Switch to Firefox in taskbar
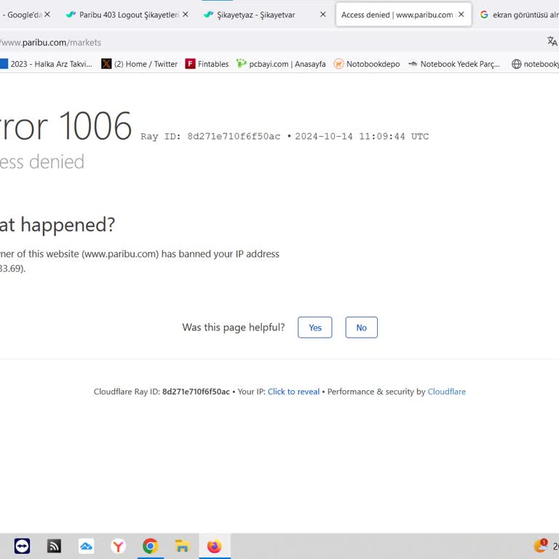The image size is (559, 559). [214, 546]
